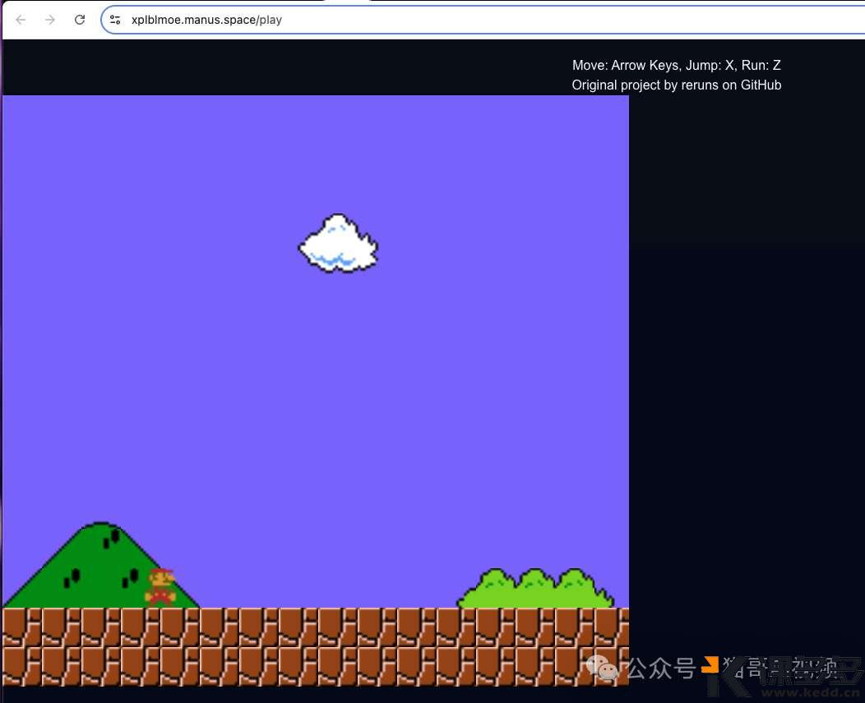The height and width of the screenshot is (703, 865).
Task: Click the dark green hill
Action: tap(101, 565)
